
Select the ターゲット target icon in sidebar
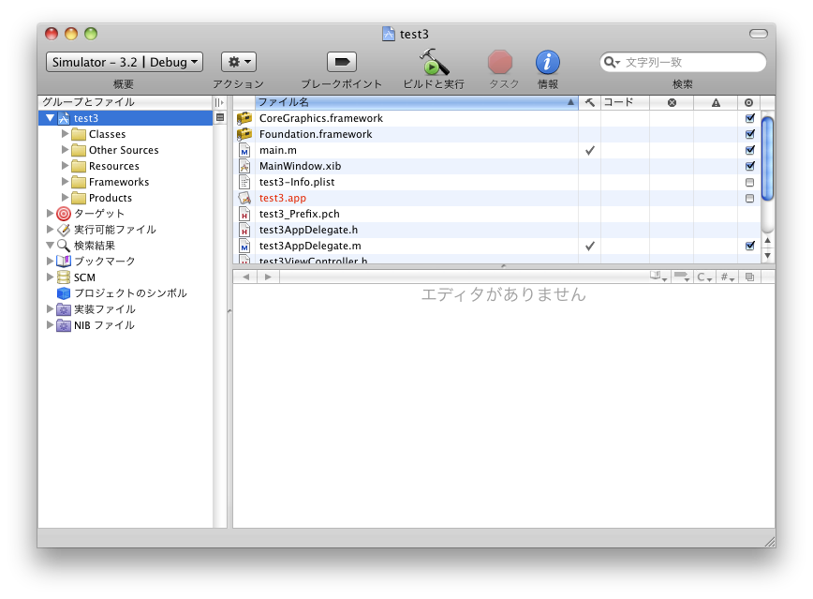(64, 214)
